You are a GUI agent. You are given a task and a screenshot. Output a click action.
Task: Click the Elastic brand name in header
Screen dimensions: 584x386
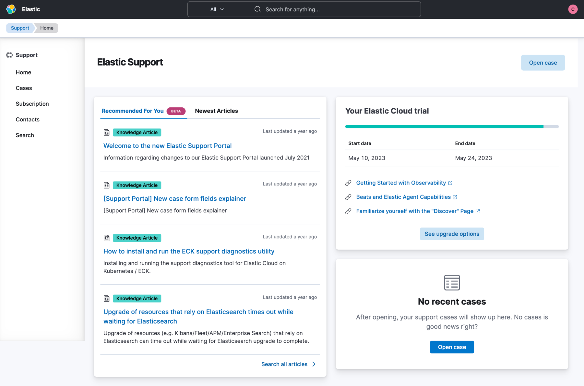[31, 9]
